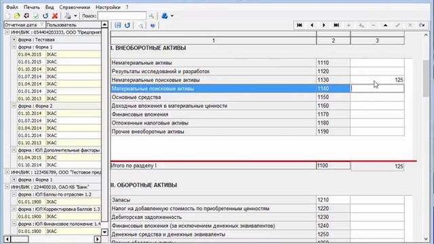Click the X cancel edit navigator button
The image size is (434, 244).
pos(410,25)
